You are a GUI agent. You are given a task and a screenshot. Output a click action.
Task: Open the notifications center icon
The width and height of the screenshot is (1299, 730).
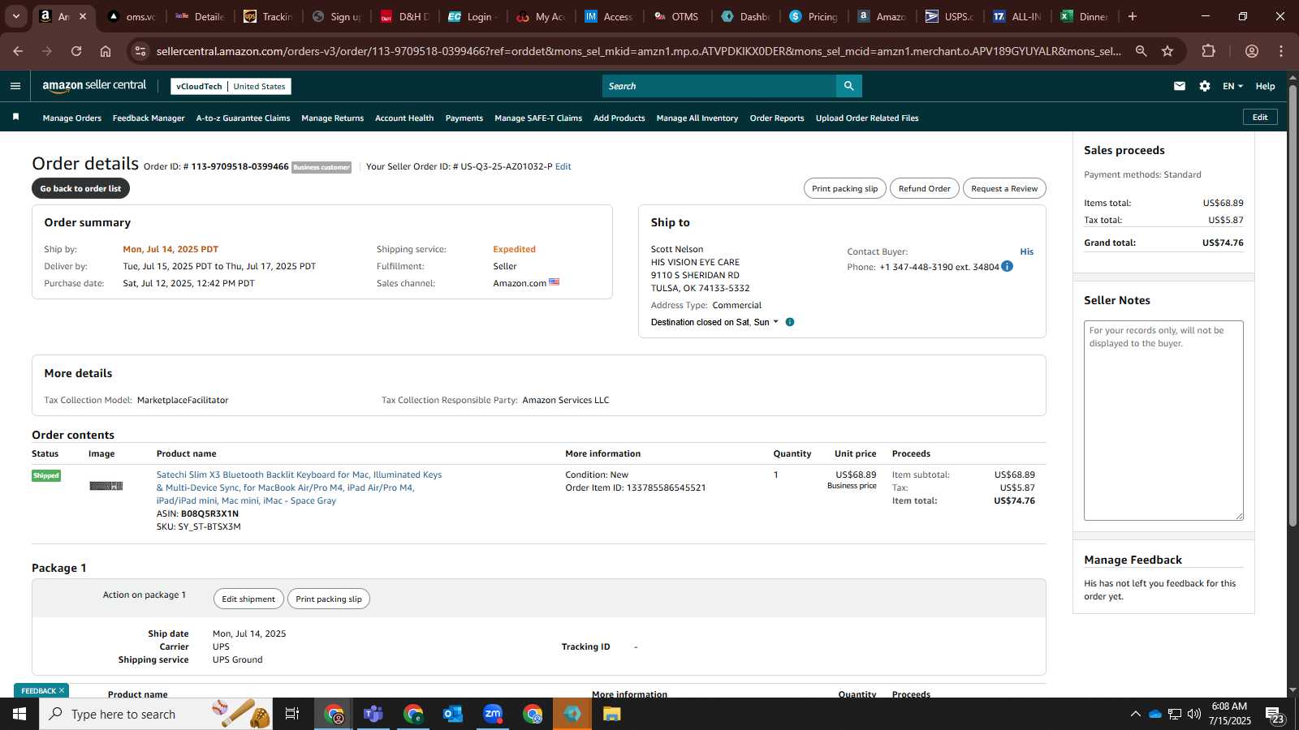coord(1275,715)
